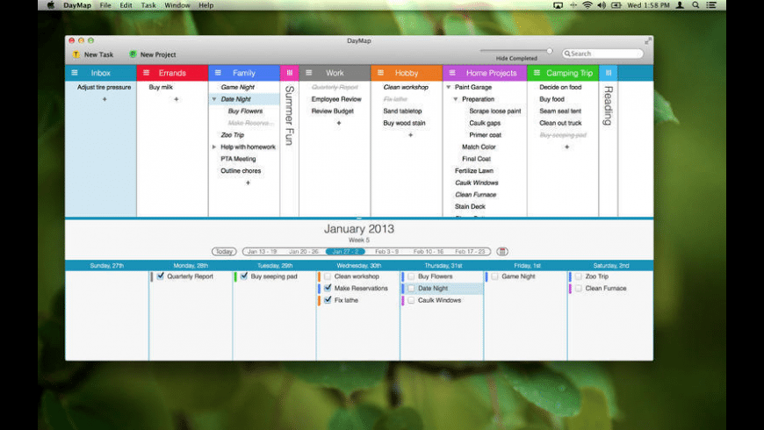This screenshot has height=430, width=764.
Task: Open the Family column list icon
Action: pos(218,73)
